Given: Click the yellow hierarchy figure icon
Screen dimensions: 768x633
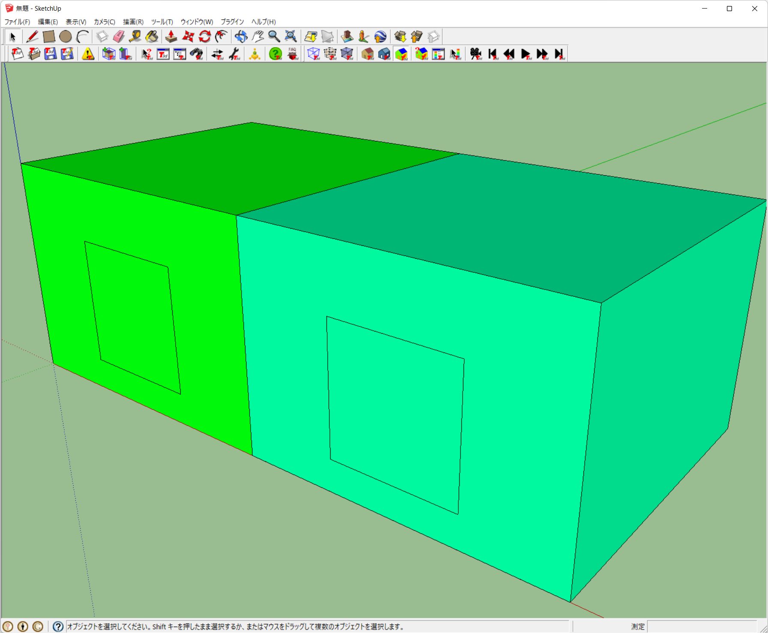Looking at the screenshot, I should tap(254, 54).
